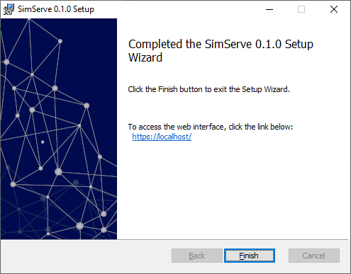This screenshot has width=351, height=274.
Task: Close the SimServe Setup window
Action: coord(334,9)
